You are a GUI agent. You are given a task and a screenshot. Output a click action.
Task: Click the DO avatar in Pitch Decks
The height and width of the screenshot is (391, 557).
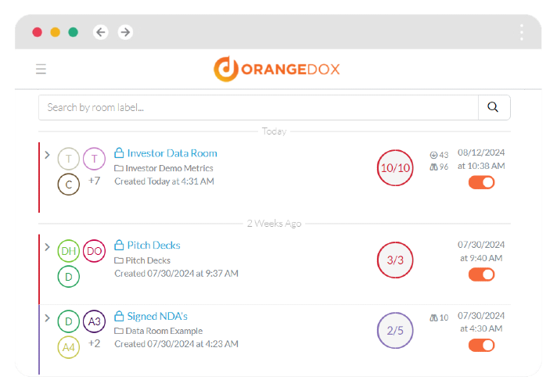coord(94,251)
